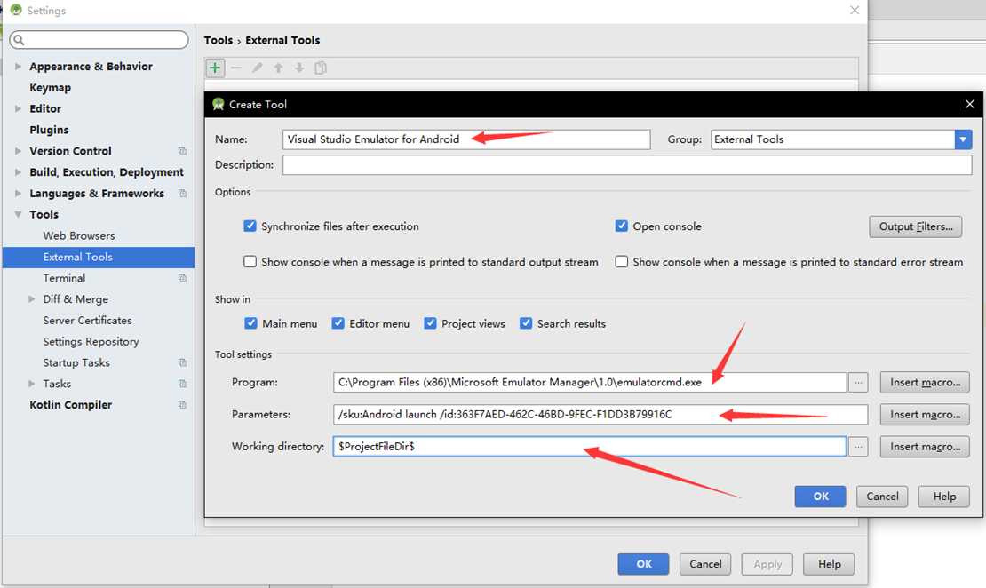
Task: Select External Tools in settings tree
Action: pos(98,258)
